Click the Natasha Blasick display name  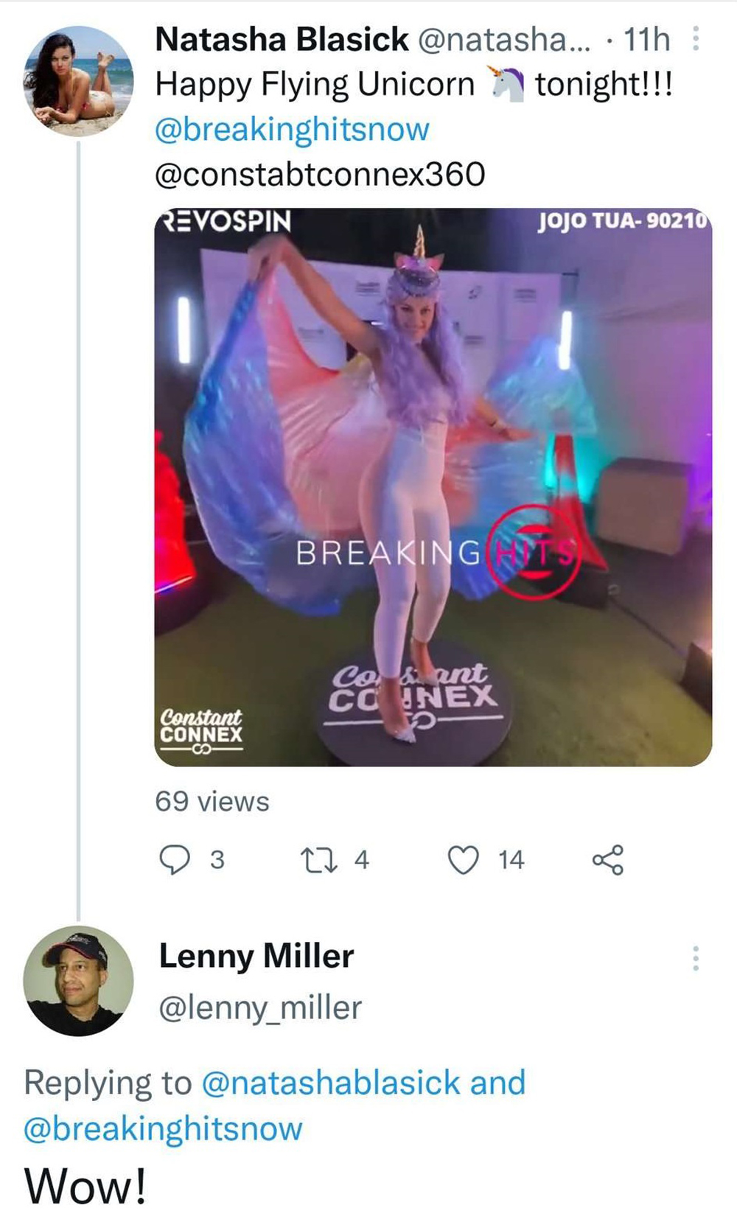tap(282, 40)
